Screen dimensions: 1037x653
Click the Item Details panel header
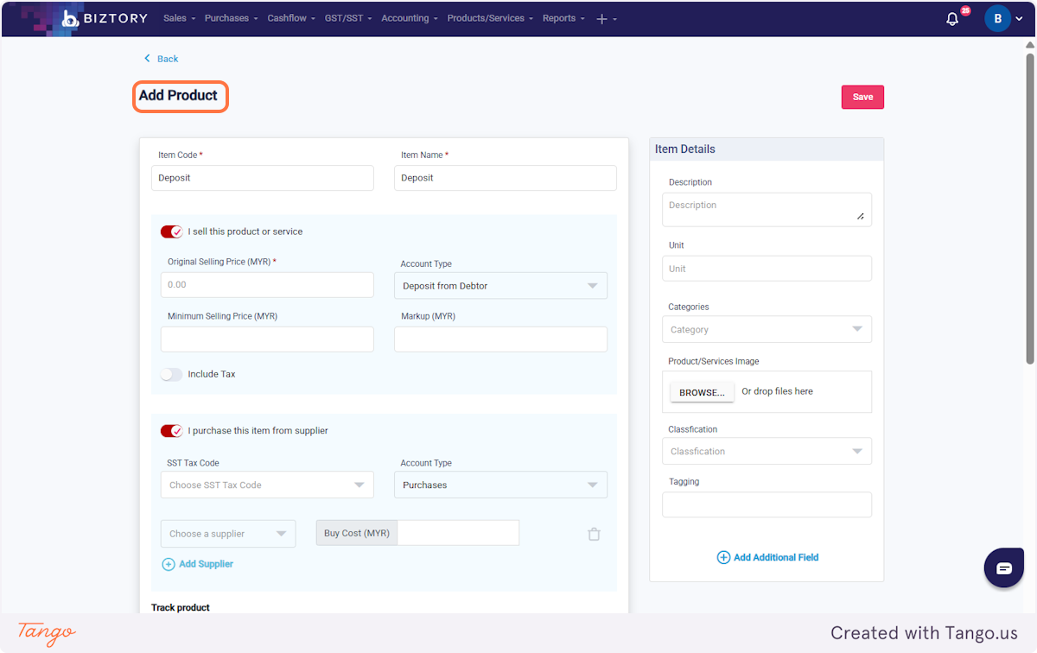tap(767, 149)
